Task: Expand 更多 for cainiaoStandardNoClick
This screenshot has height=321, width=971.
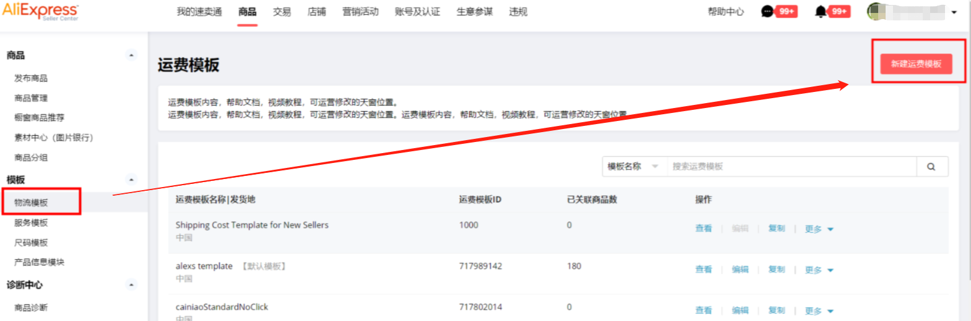Action: tap(819, 311)
